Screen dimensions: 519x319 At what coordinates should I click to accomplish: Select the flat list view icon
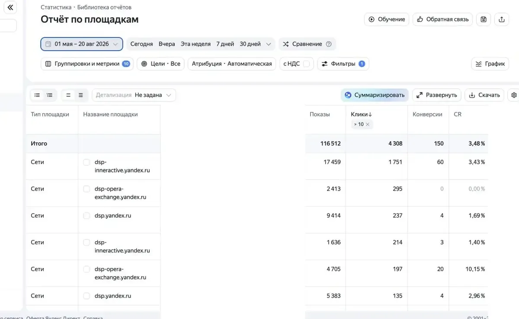[x=37, y=95]
